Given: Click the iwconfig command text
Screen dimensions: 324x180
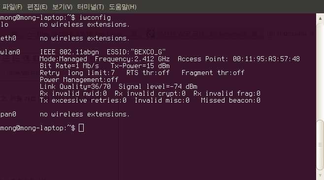Looking at the screenshot, I should (95, 18).
